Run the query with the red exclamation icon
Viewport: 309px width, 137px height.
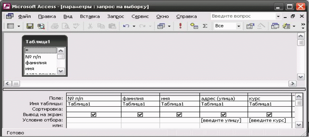pyautogui.click(x=180, y=26)
